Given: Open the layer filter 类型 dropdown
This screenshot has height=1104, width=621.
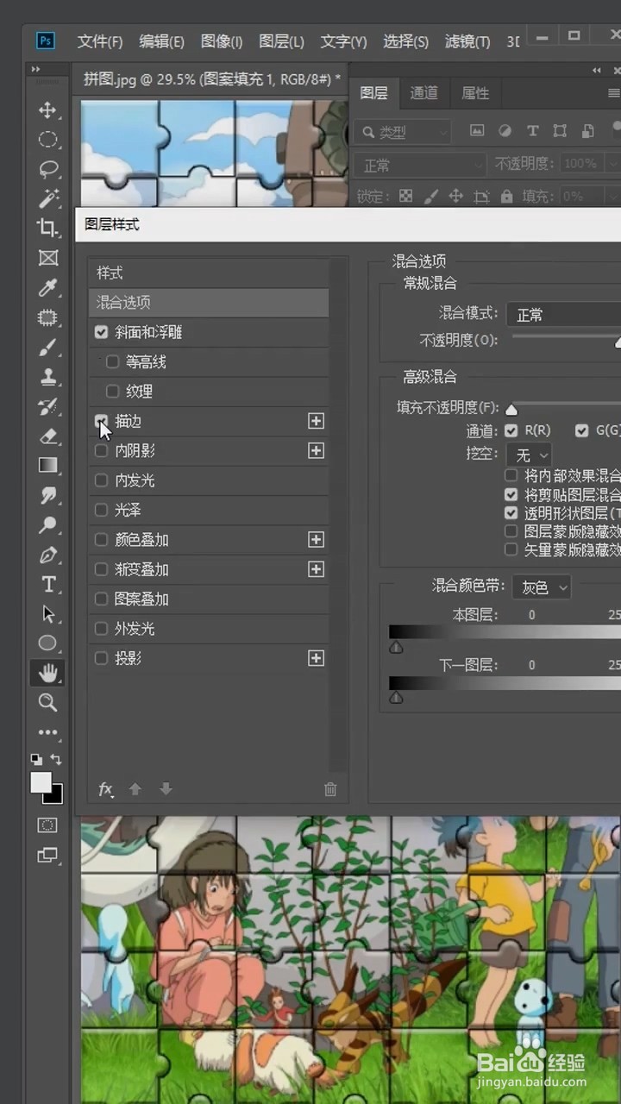Looking at the screenshot, I should click(403, 132).
